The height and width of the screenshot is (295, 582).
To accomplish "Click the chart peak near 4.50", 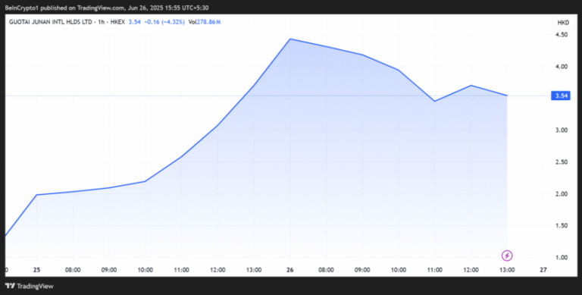I will 290,39.
